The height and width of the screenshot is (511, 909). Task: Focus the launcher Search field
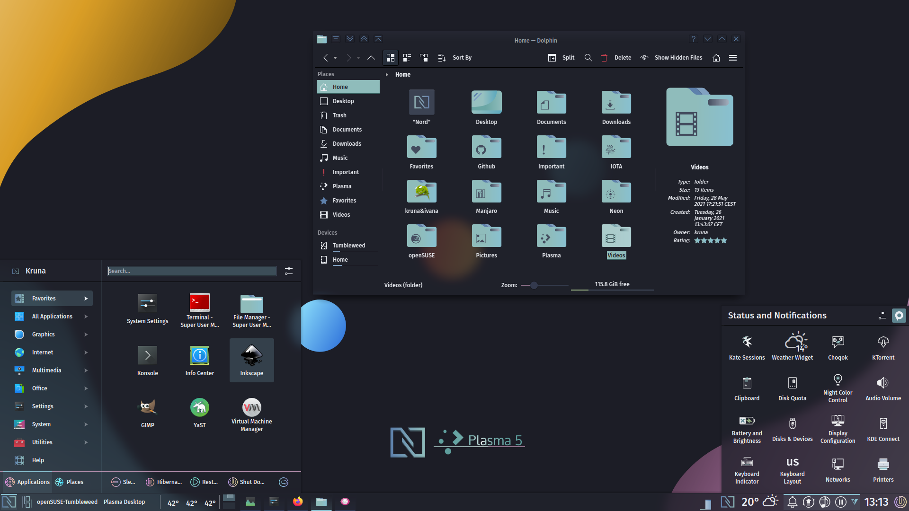(x=192, y=271)
